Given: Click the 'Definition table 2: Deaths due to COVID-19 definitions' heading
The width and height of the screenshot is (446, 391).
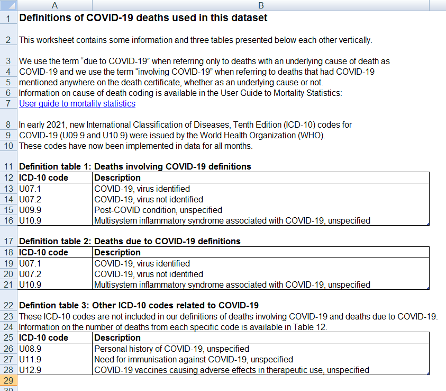Looking at the screenshot, I should click(x=130, y=241).
